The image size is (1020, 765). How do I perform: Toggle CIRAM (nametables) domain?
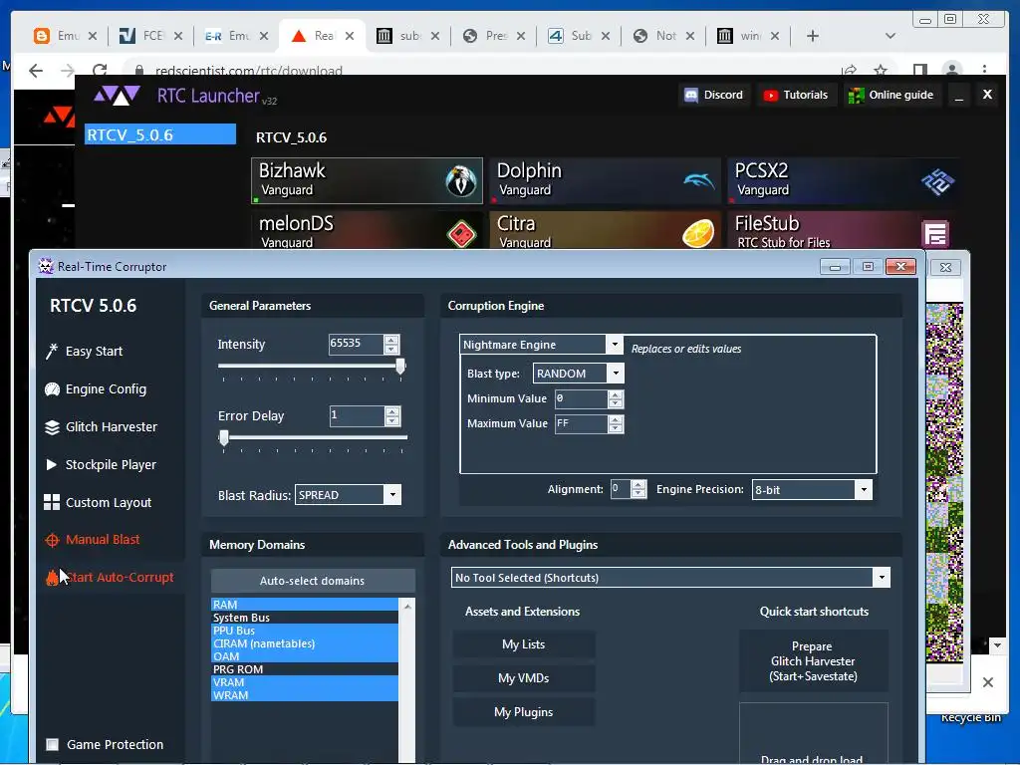click(305, 643)
